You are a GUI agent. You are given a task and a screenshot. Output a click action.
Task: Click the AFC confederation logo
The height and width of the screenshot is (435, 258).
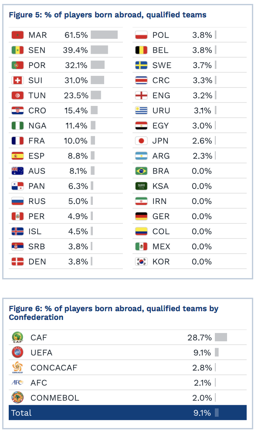[17, 383]
